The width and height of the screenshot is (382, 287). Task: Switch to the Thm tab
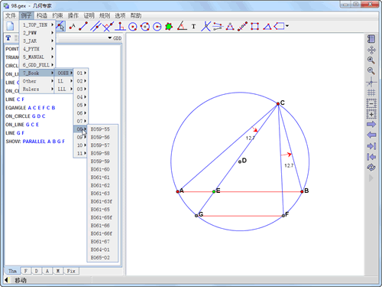tap(12, 271)
